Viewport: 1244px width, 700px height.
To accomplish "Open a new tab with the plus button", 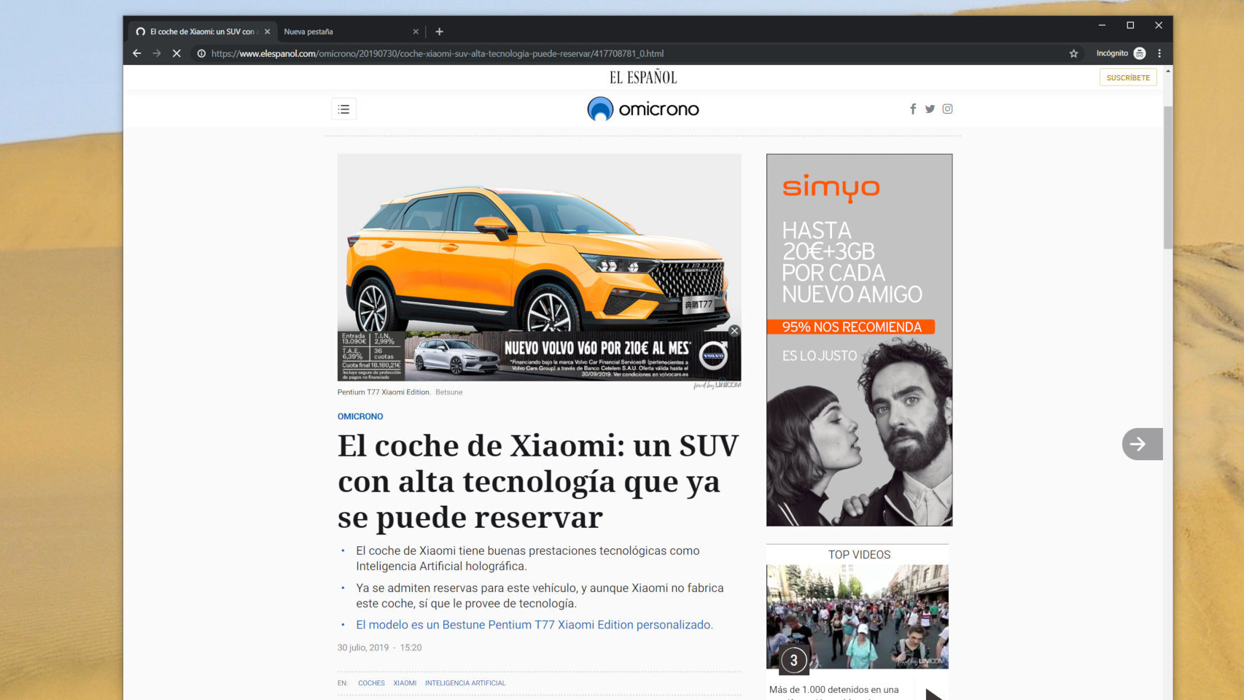I will tap(439, 31).
